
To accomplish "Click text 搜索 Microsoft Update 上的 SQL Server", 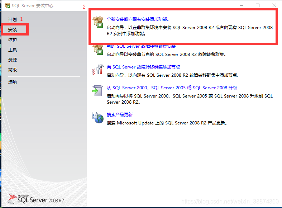I will [167, 123].
